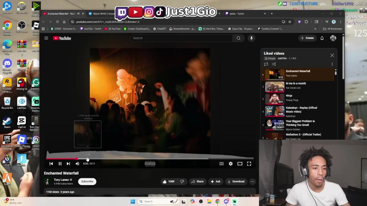
Task: Click the Ask button under video
Action: coord(215,181)
